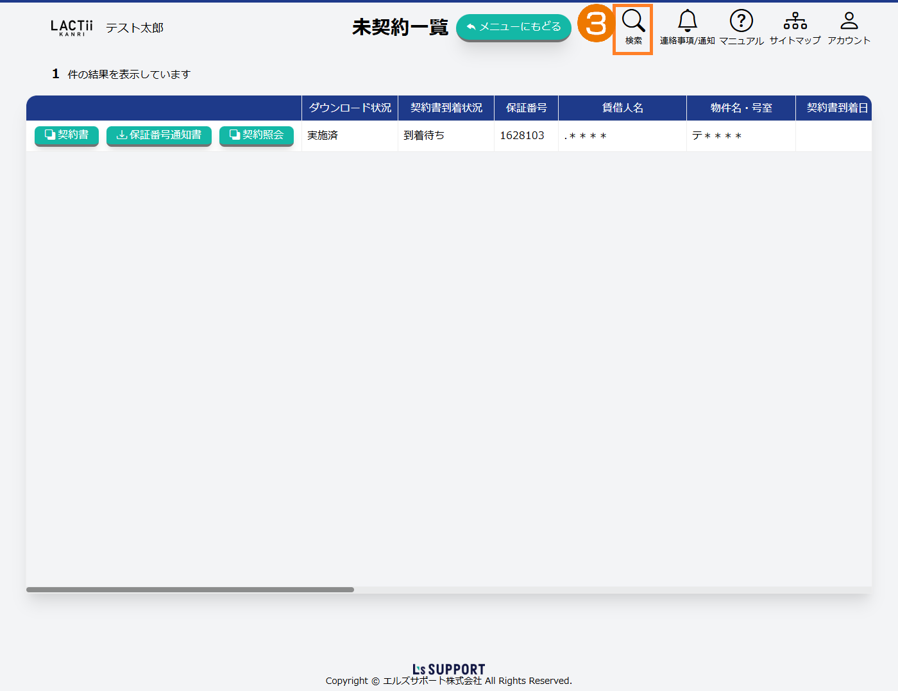Select the guarantee number 1628103 cell
Image resolution: width=898 pixels, height=691 pixels.
(x=522, y=136)
